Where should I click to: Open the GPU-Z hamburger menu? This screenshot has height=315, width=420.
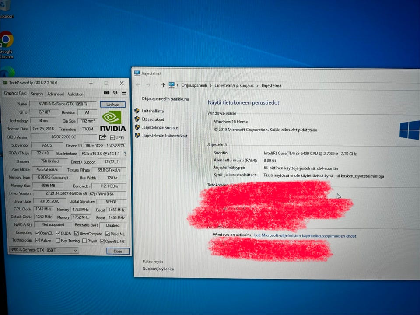[124, 93]
